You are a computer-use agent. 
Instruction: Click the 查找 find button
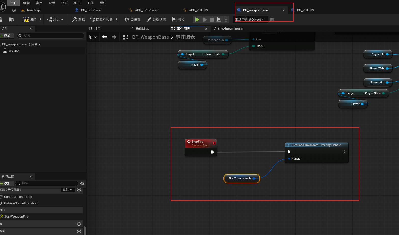click(78, 20)
